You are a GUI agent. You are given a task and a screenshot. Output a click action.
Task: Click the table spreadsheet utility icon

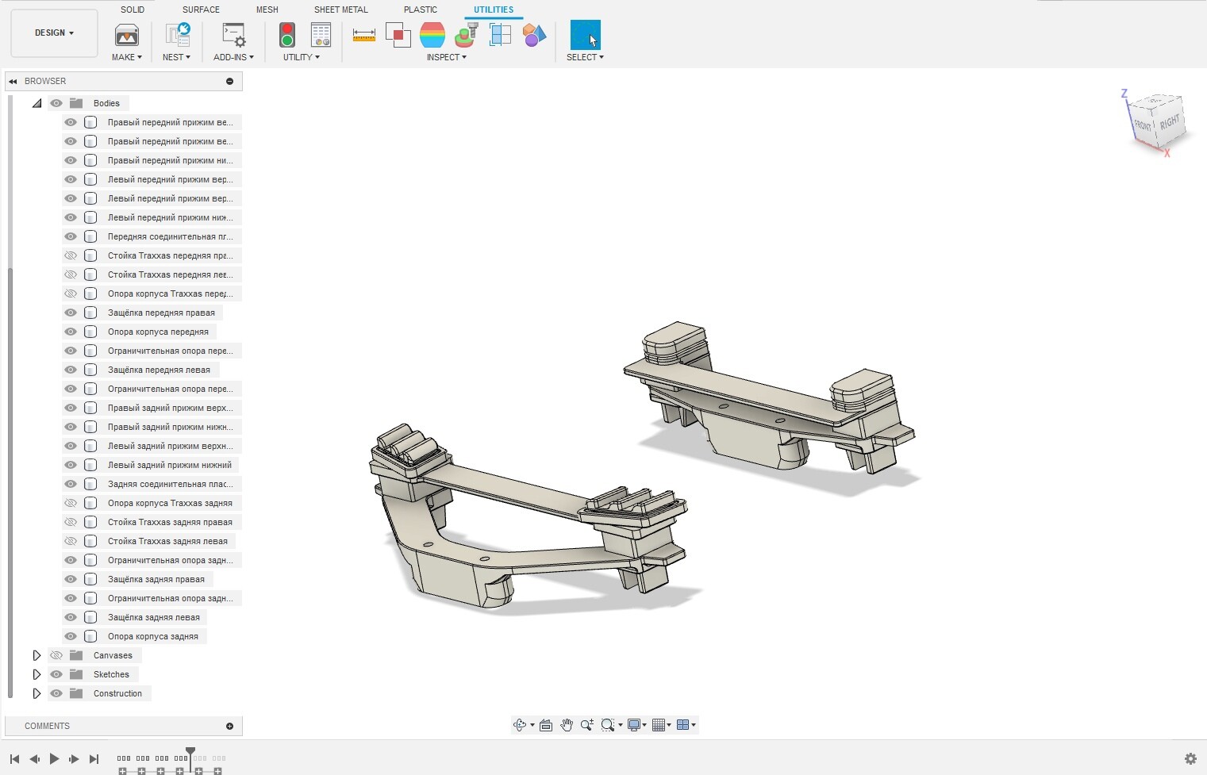tap(321, 35)
